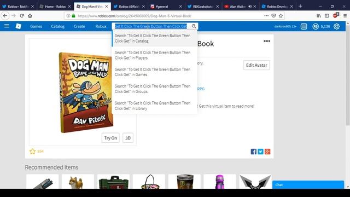Open the Firefox application menu
This screenshot has width=350, height=197.
coord(345,16)
